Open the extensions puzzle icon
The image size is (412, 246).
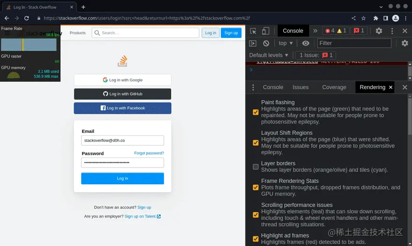tap(376, 18)
